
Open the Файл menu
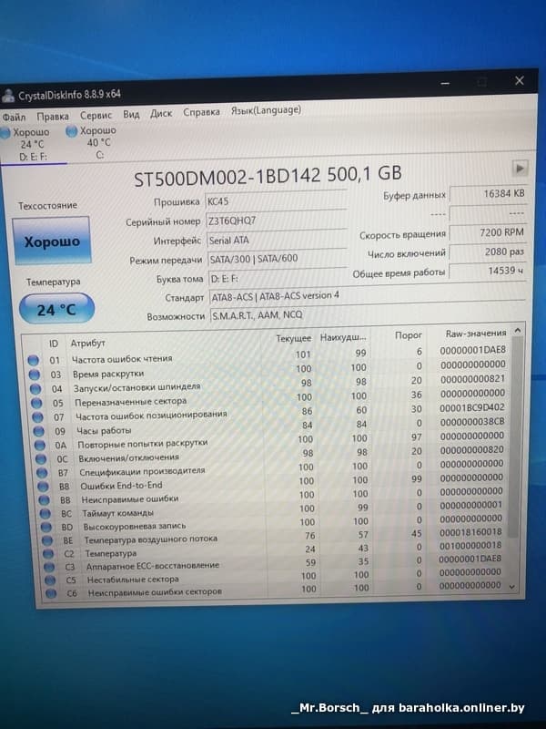(14, 117)
